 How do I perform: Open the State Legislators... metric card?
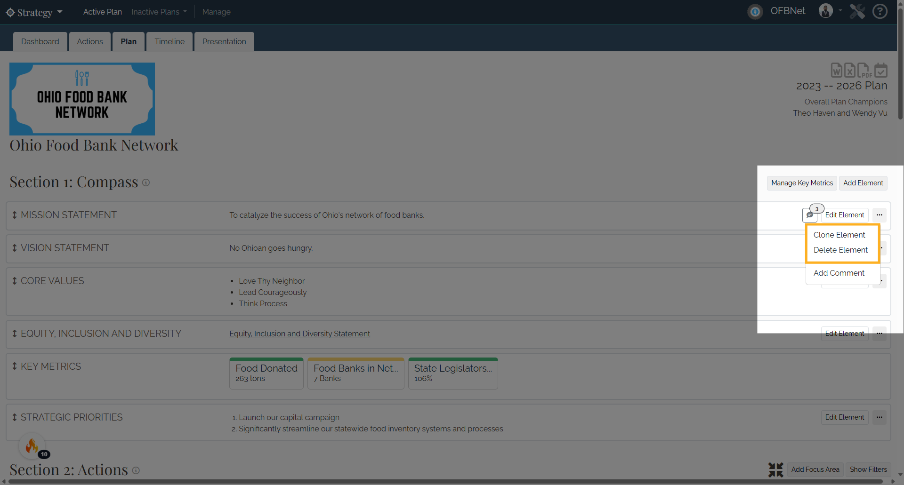pyautogui.click(x=453, y=374)
